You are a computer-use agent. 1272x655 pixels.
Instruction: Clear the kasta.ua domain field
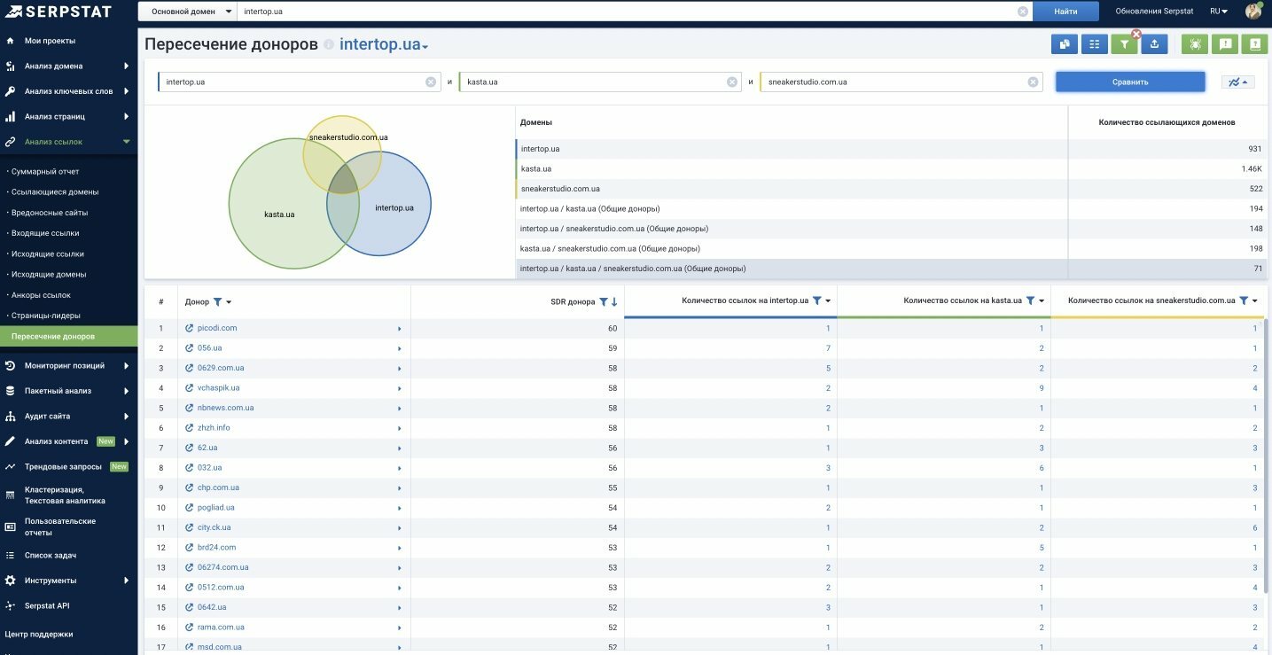point(732,82)
